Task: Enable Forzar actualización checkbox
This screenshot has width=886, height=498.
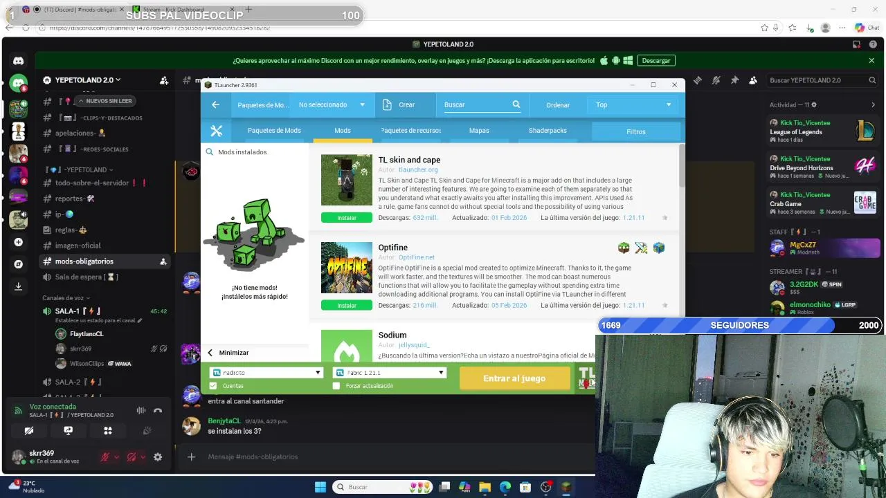Action: [x=336, y=386]
